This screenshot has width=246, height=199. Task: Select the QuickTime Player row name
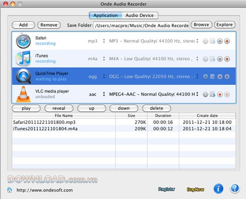tap(52, 73)
